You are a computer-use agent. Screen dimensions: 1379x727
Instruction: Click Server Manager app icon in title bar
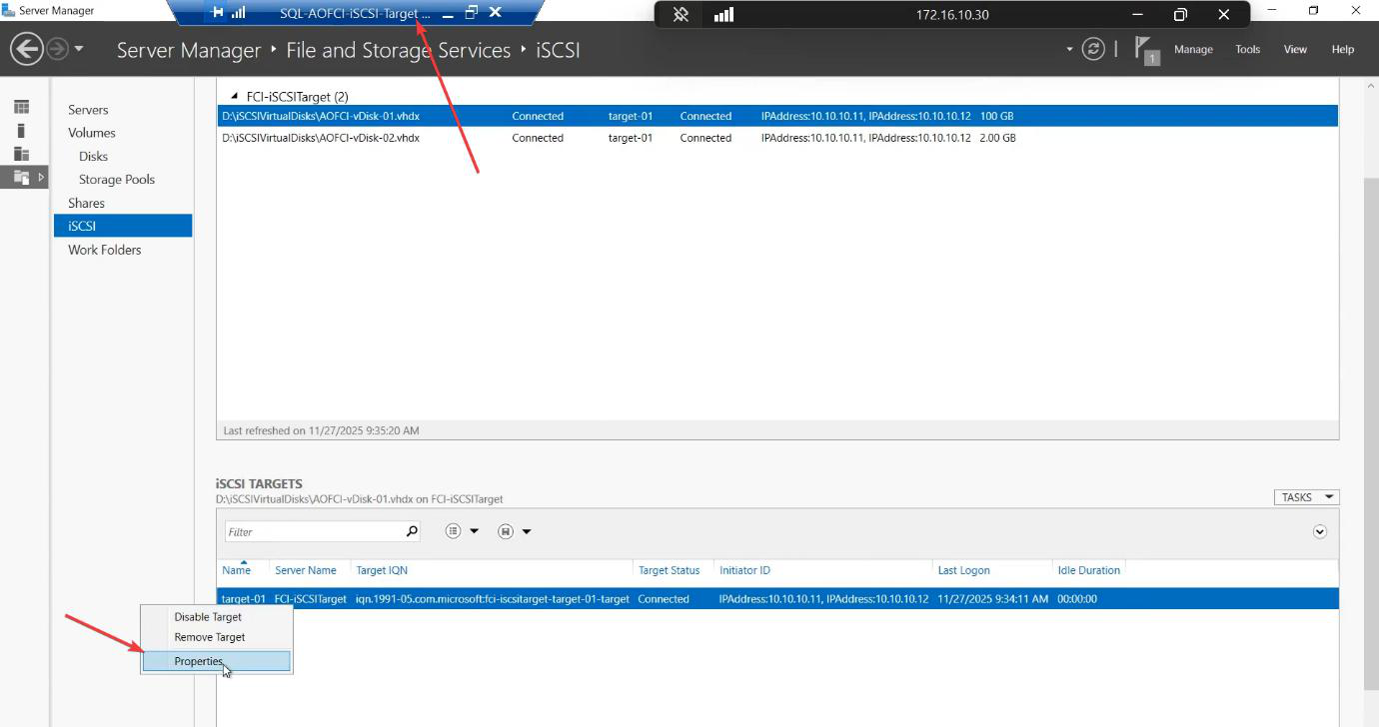point(8,10)
